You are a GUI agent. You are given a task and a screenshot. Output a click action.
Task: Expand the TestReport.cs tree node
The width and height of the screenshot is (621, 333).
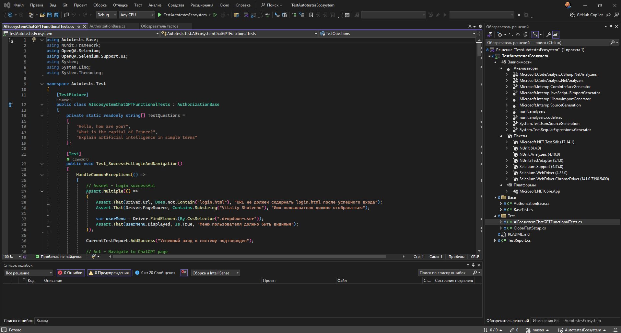click(x=495, y=240)
